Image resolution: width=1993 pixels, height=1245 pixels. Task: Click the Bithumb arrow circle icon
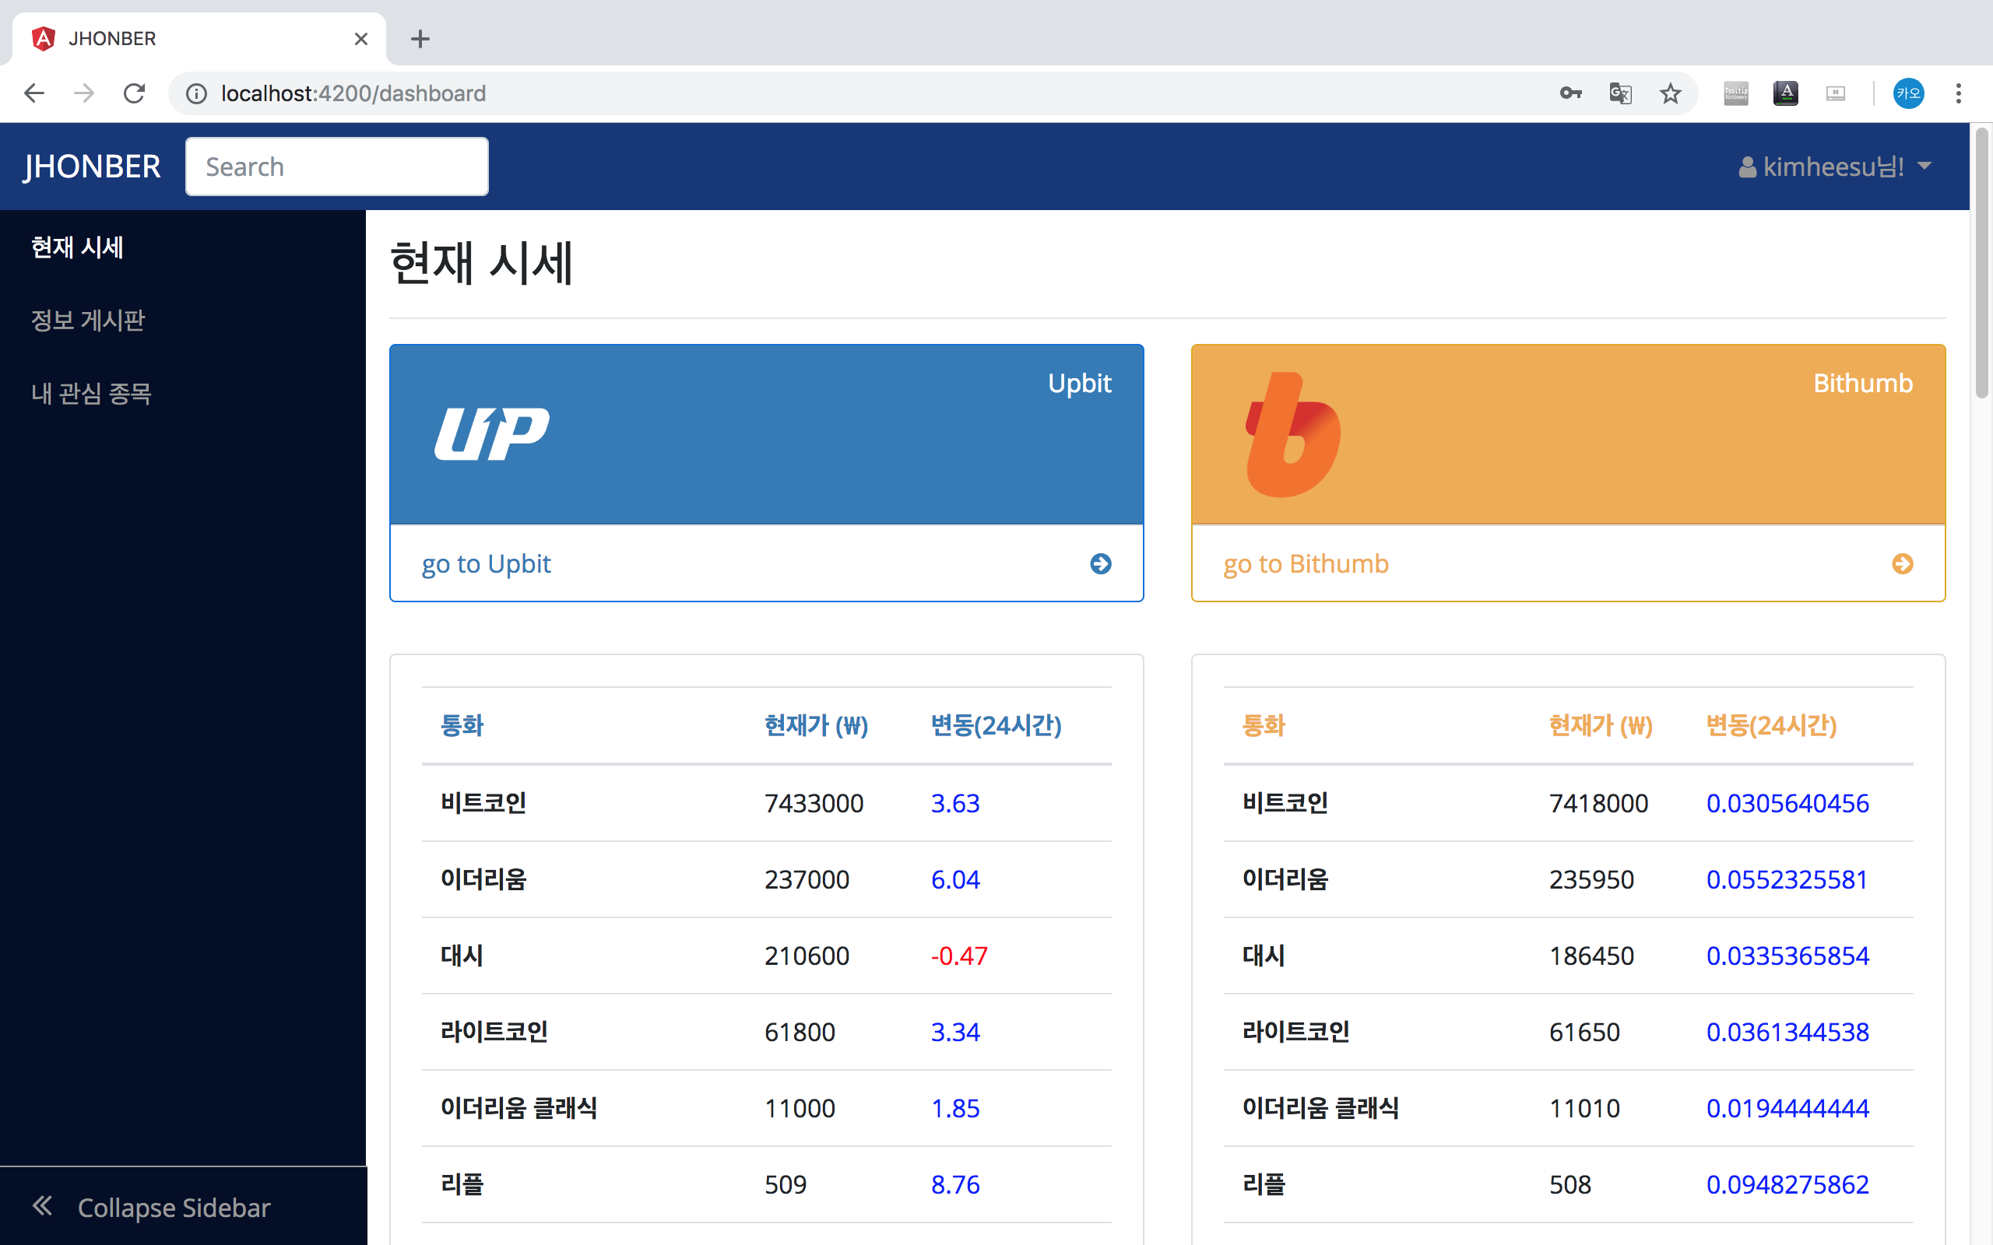point(1903,563)
